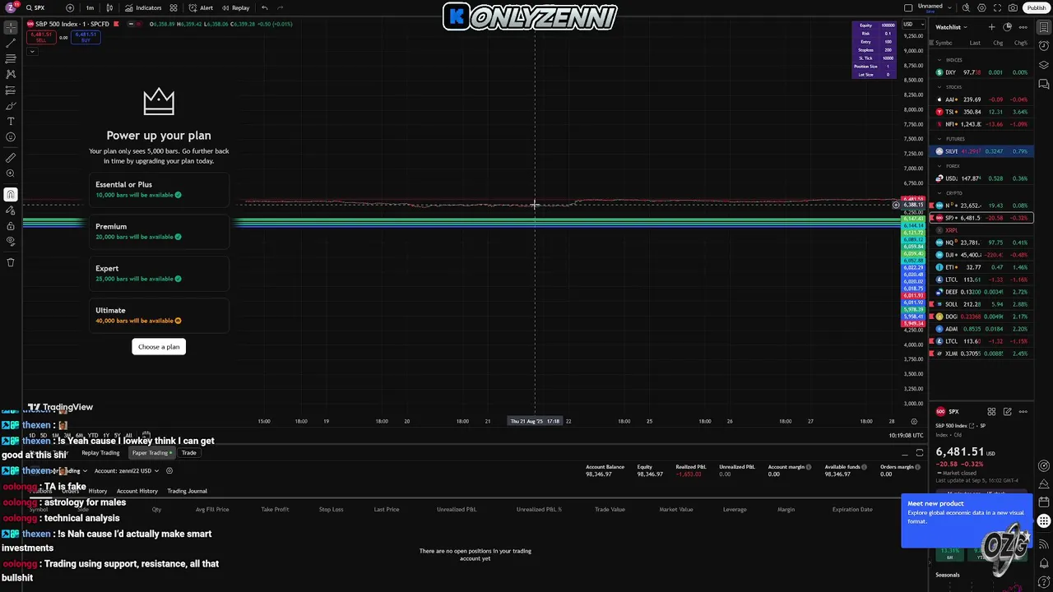Expand the Watchlist name dropdown

point(951,27)
